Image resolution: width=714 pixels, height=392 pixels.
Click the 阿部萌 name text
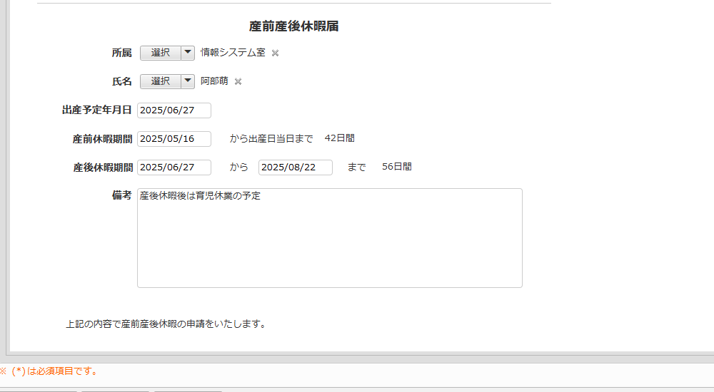tap(214, 81)
